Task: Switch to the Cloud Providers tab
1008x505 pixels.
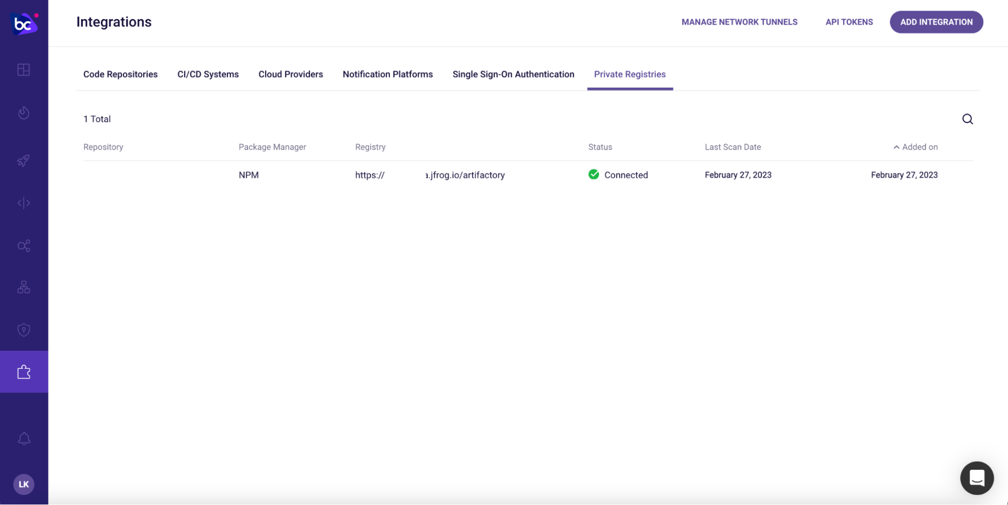Action: [290, 74]
